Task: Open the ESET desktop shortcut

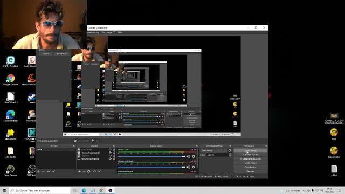Action: click(x=11, y=62)
